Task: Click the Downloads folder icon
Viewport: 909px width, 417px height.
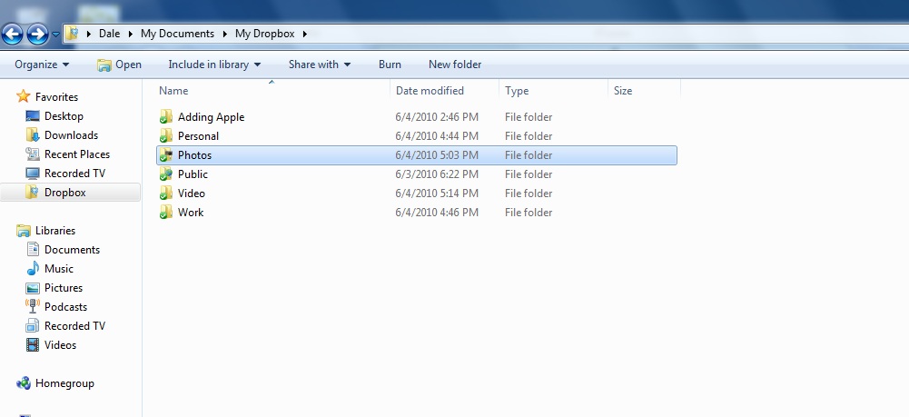Action: pyautogui.click(x=33, y=135)
